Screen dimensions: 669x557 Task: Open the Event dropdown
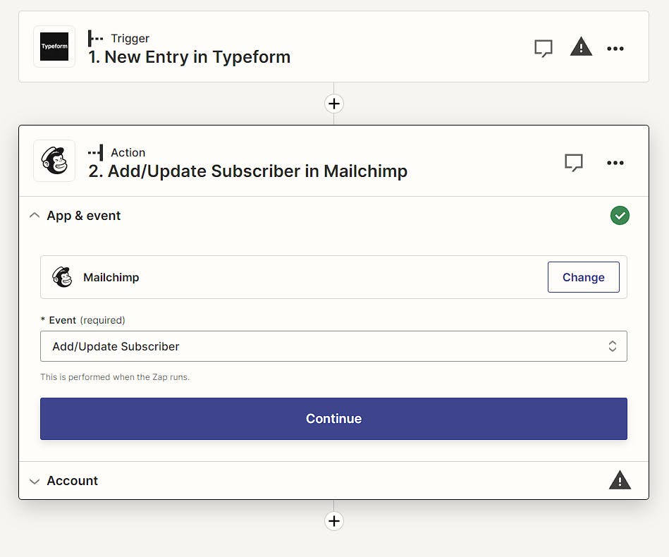[333, 346]
